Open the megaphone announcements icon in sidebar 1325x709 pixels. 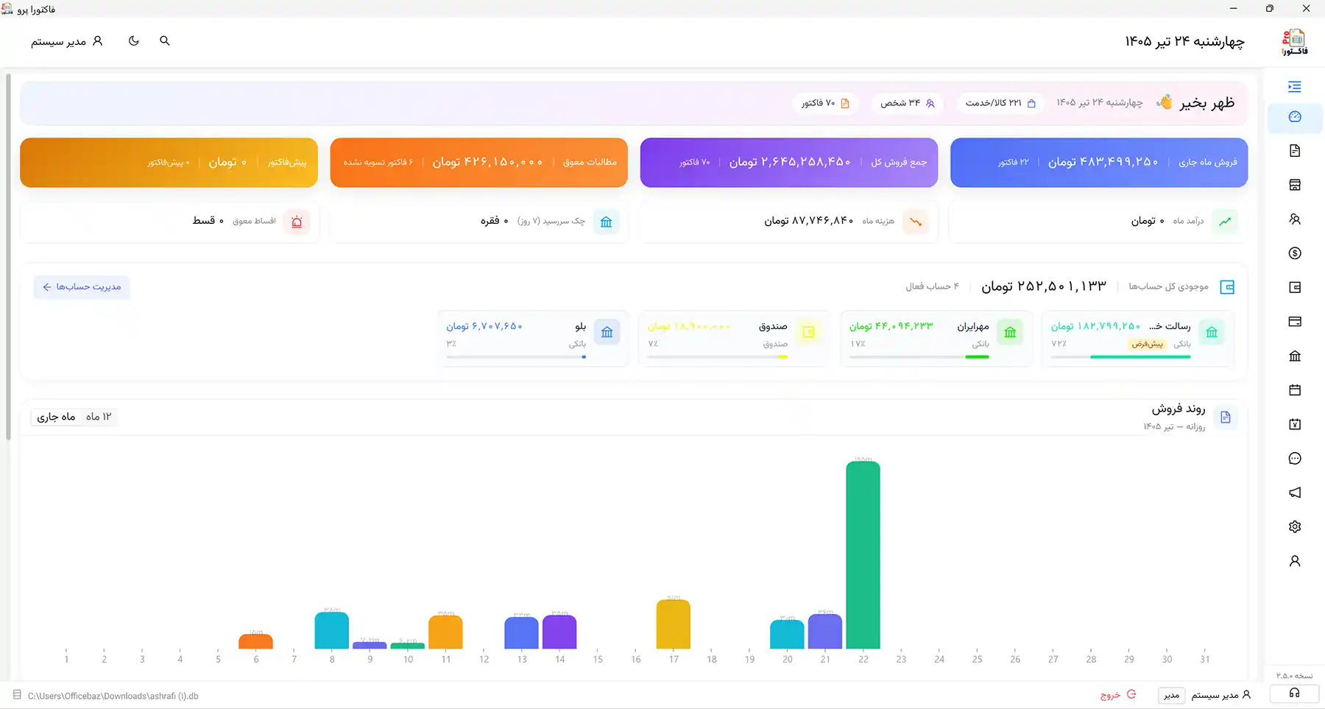click(x=1295, y=493)
